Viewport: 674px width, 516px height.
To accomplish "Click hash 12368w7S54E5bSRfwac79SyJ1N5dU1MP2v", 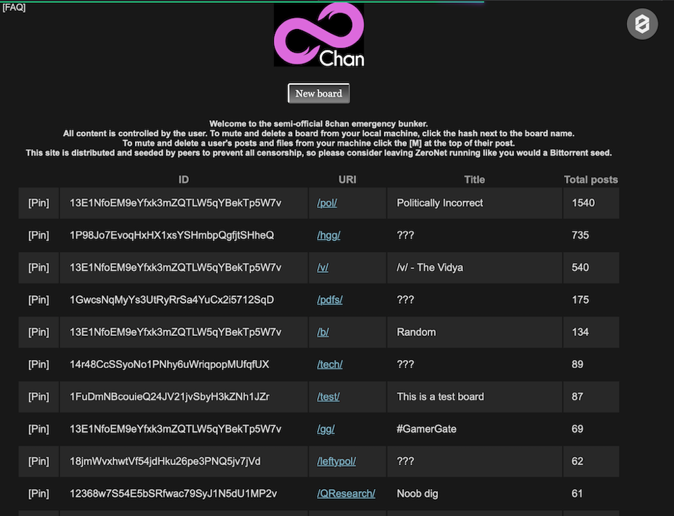I will click(x=173, y=494).
